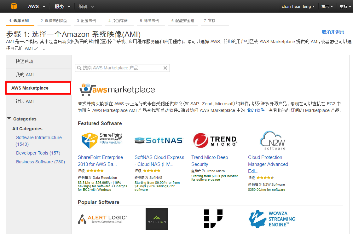Open the 编辑 edit dropdown
This screenshot has height=234, width=353.
click(x=86, y=7)
